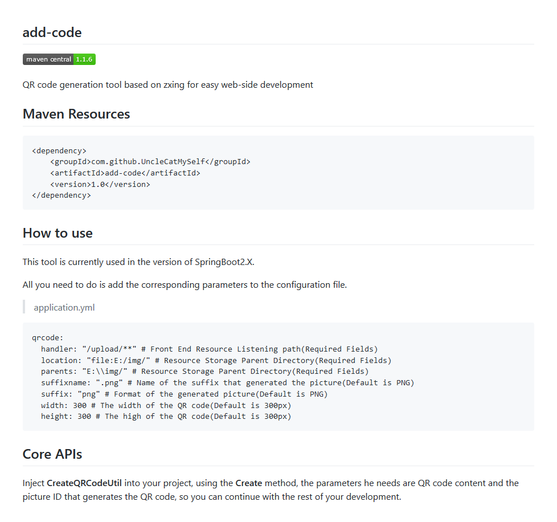Screen dimensions: 557x522
Task: Click the QR code generation tool description
Action: pyautogui.click(x=167, y=84)
